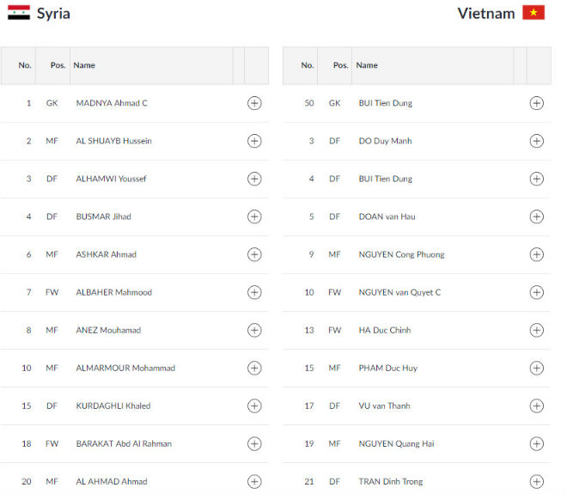The image size is (567, 494).
Task: Click the Vietnam team heading
Action: 486,13
